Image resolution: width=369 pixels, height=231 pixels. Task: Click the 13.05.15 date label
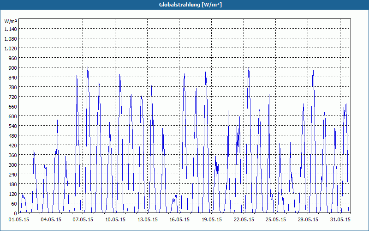pos(148,220)
